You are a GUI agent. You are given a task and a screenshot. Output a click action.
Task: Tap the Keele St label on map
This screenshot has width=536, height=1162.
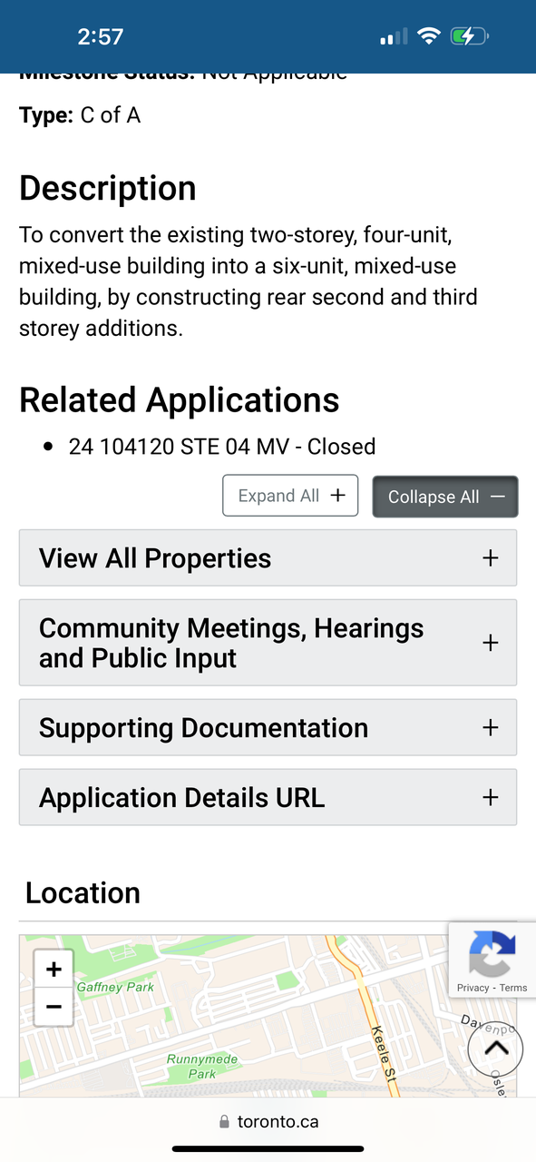385,1055
